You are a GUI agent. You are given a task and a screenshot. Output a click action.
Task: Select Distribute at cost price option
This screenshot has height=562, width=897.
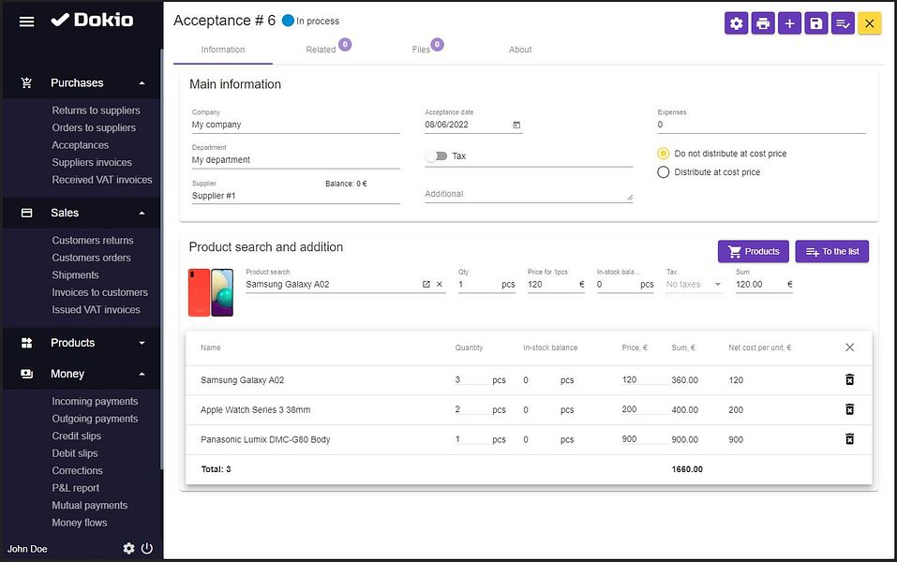tap(663, 172)
